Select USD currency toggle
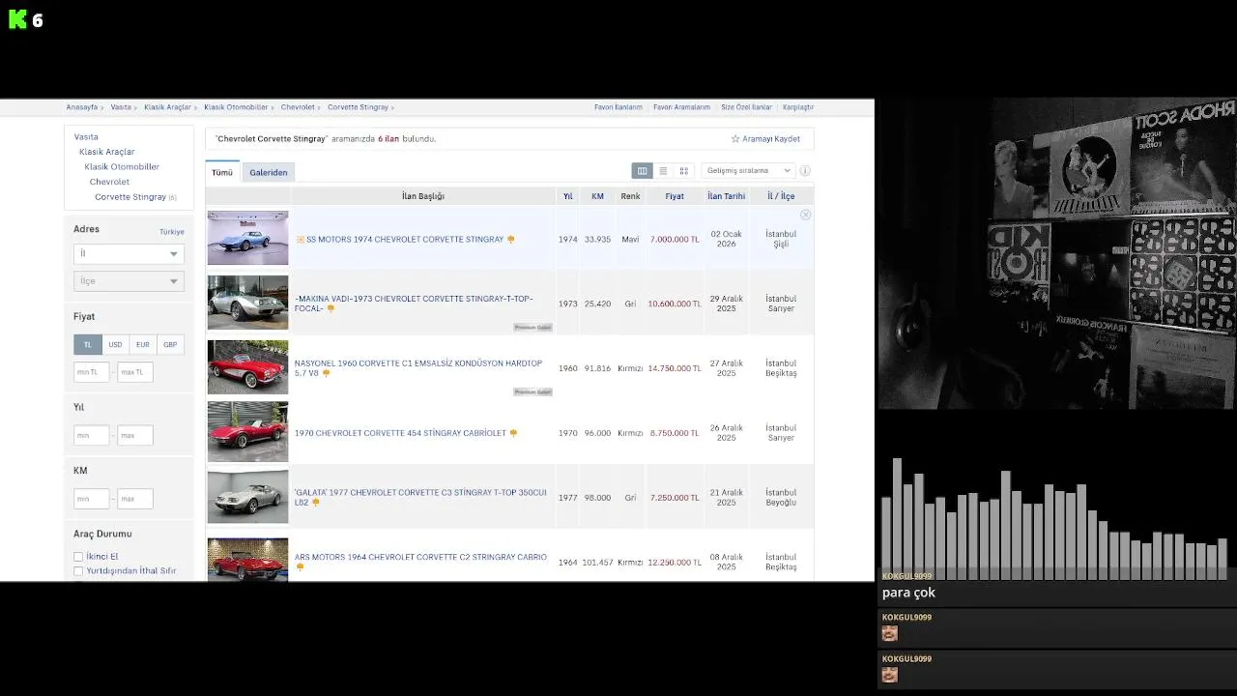The image size is (1237, 696). [x=115, y=345]
